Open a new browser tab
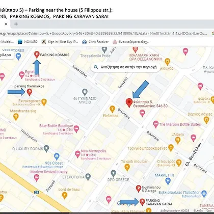 click(16, 24)
